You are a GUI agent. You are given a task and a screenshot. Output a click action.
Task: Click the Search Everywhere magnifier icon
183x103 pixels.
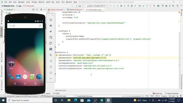point(178,6)
